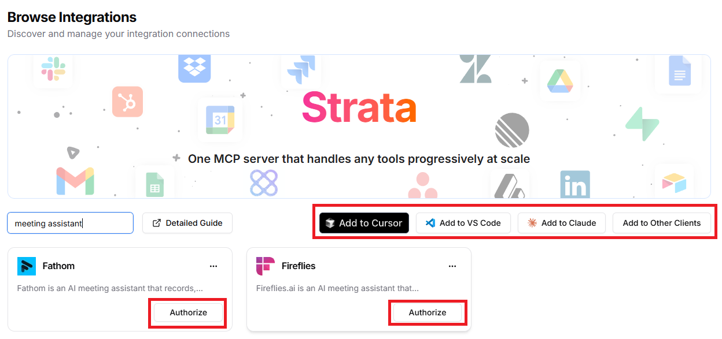Click the Add to Cursor button
Image resolution: width=722 pixels, height=339 pixels.
pos(364,223)
